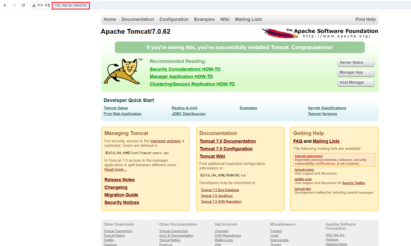Viewport: 411px width, 246px height.
Task: Open the Tomcat Versions link
Action: coord(322,114)
